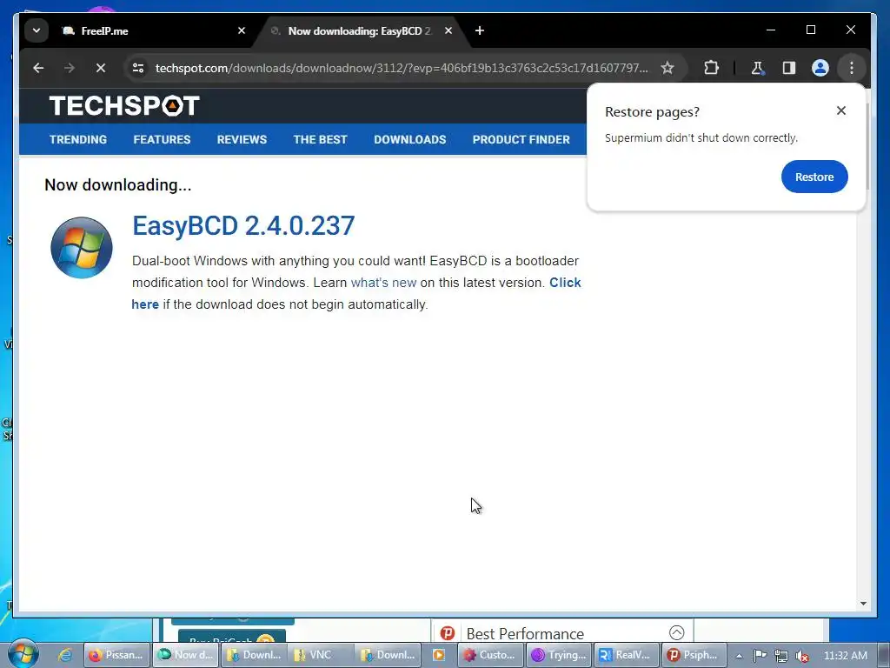
Task: Click the Forward navigation arrow
Action: [x=70, y=68]
